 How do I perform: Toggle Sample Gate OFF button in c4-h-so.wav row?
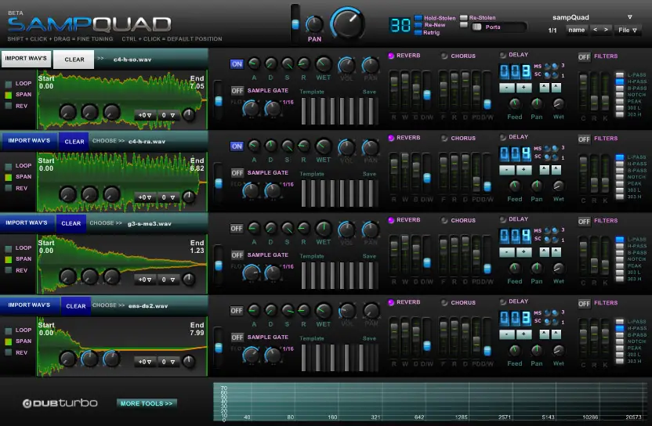237,91
